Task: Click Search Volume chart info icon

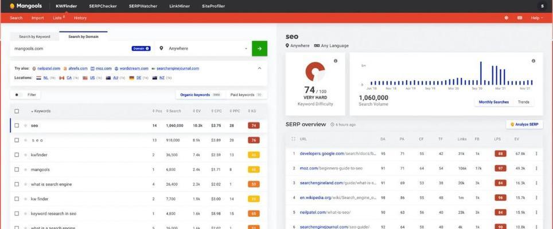Action: click(533, 61)
